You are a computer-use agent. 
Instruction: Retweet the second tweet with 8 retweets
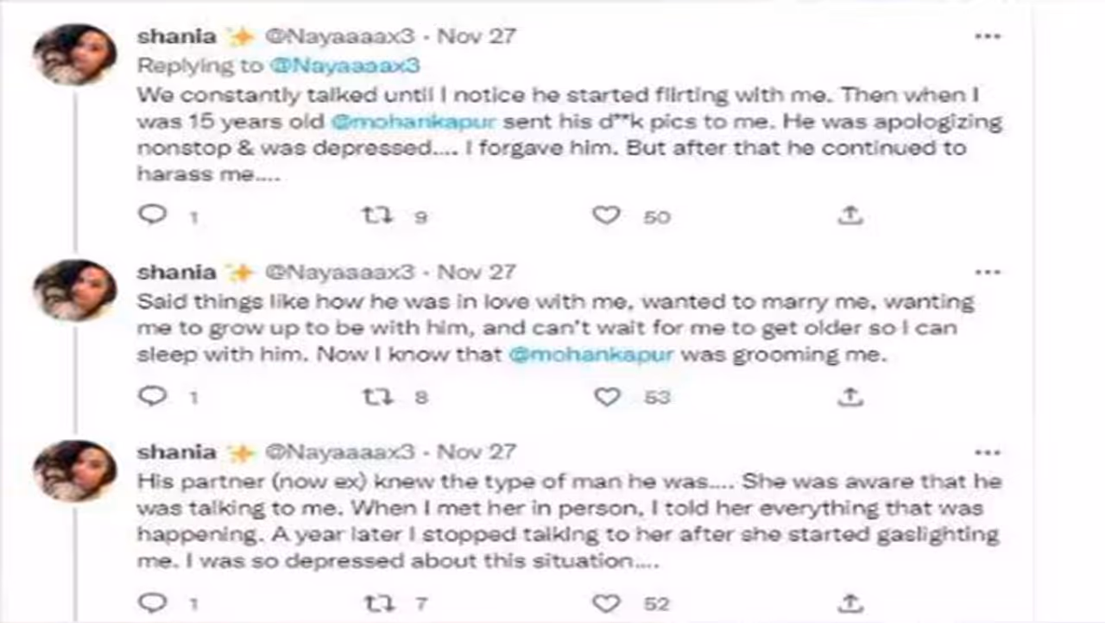click(x=376, y=397)
